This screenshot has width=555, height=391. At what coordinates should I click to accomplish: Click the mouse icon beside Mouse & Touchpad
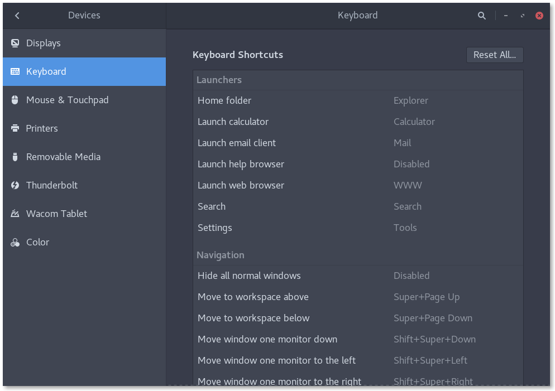[x=15, y=100]
